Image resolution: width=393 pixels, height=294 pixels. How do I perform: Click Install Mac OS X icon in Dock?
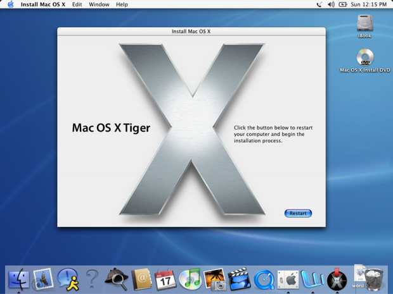(x=337, y=279)
